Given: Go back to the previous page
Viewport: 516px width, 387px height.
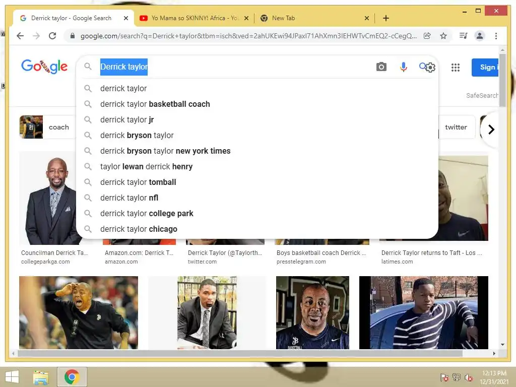Looking at the screenshot, I should click(20, 36).
